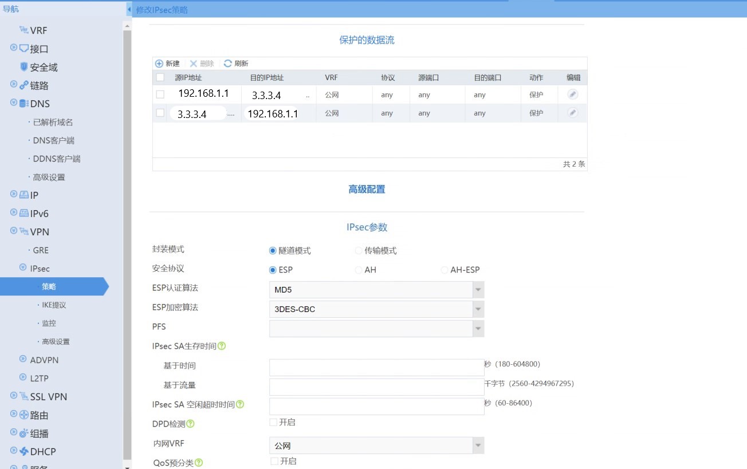This screenshot has height=469, width=747.
Task: Enable QoS预分类 checkbox
Action: click(x=274, y=461)
